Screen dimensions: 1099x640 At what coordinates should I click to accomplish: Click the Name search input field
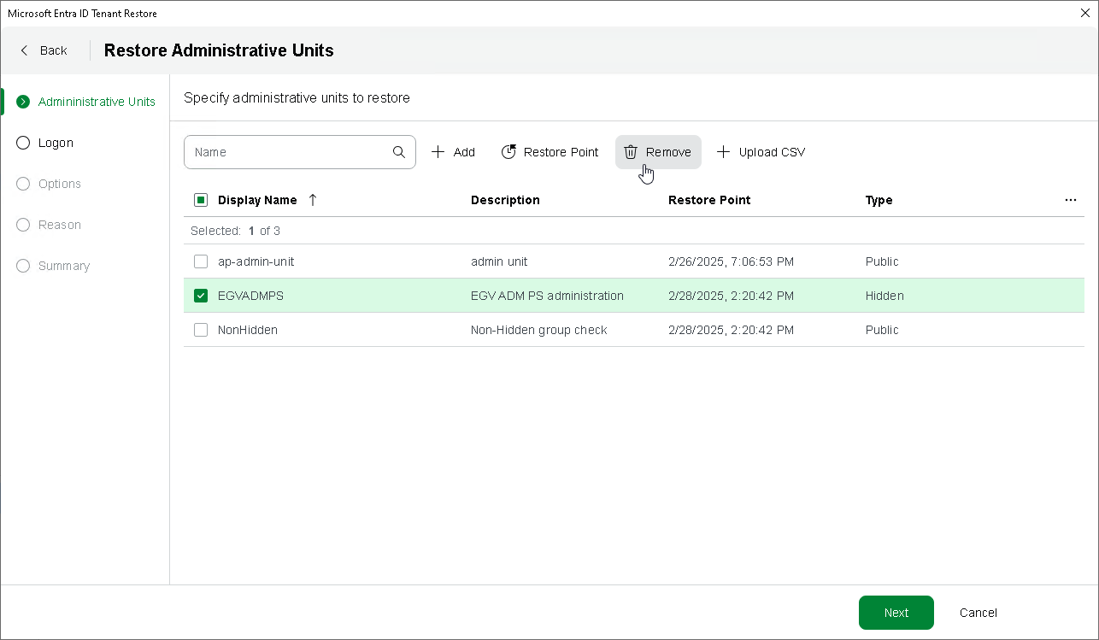(x=289, y=152)
